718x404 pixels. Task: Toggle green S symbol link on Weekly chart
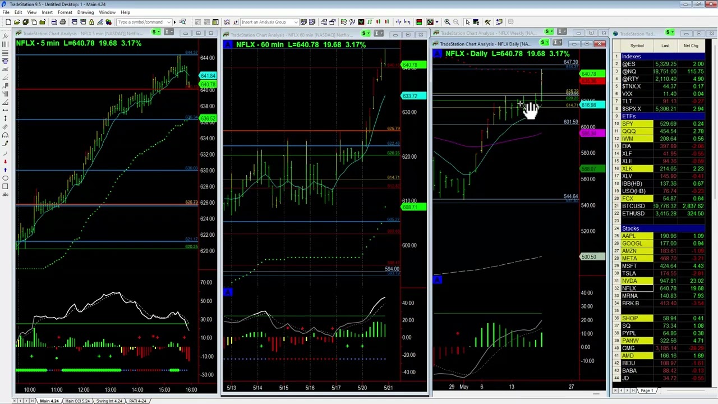click(x=549, y=32)
